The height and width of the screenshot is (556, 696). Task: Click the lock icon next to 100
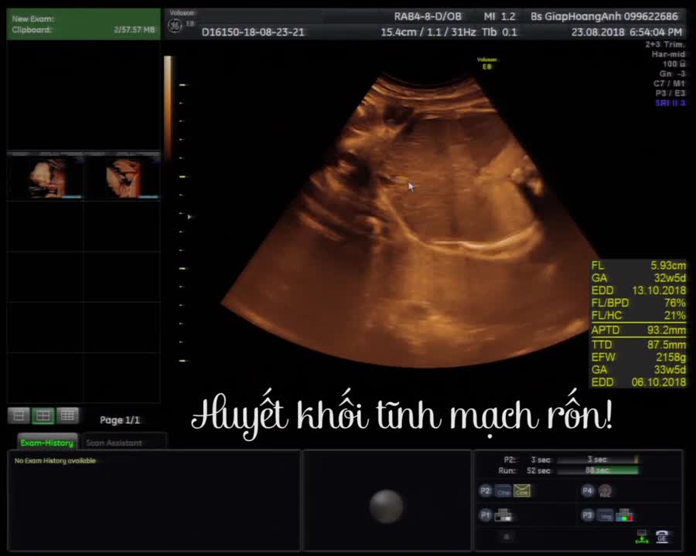coord(683,64)
